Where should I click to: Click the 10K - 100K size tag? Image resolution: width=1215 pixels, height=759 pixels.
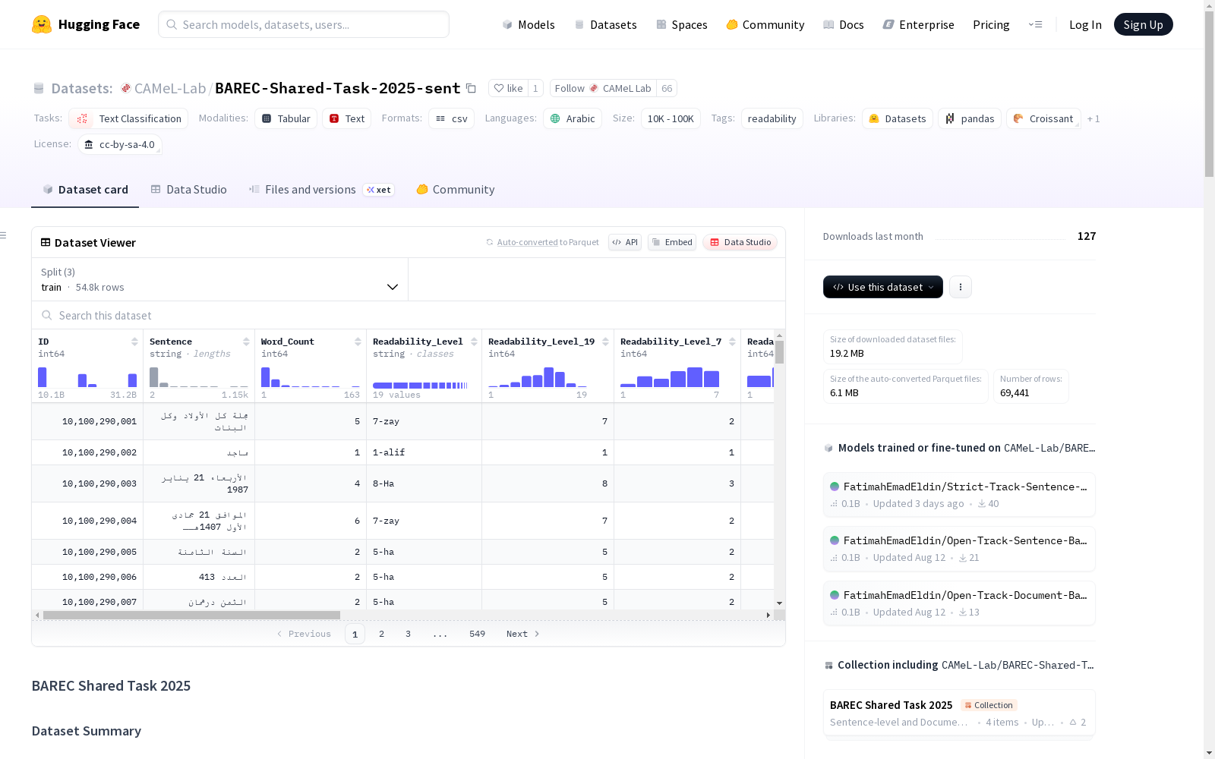(671, 118)
